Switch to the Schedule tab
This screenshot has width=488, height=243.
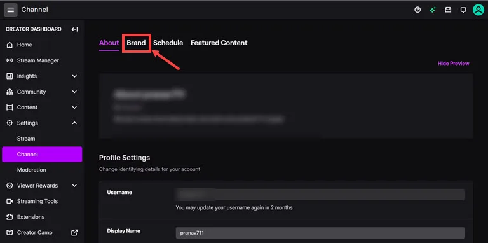click(x=168, y=43)
